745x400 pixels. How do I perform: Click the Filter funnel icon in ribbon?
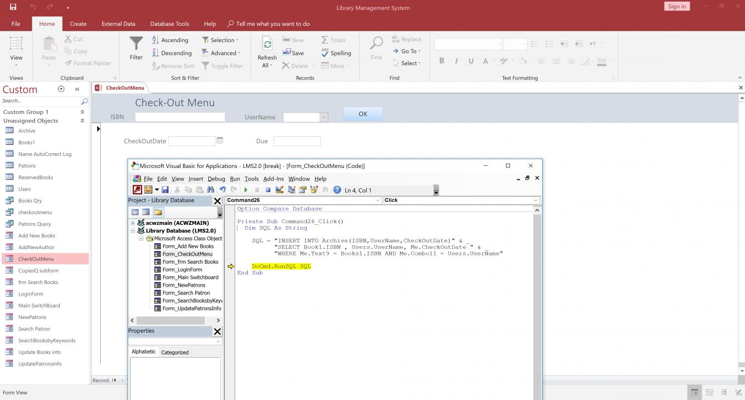click(x=136, y=43)
